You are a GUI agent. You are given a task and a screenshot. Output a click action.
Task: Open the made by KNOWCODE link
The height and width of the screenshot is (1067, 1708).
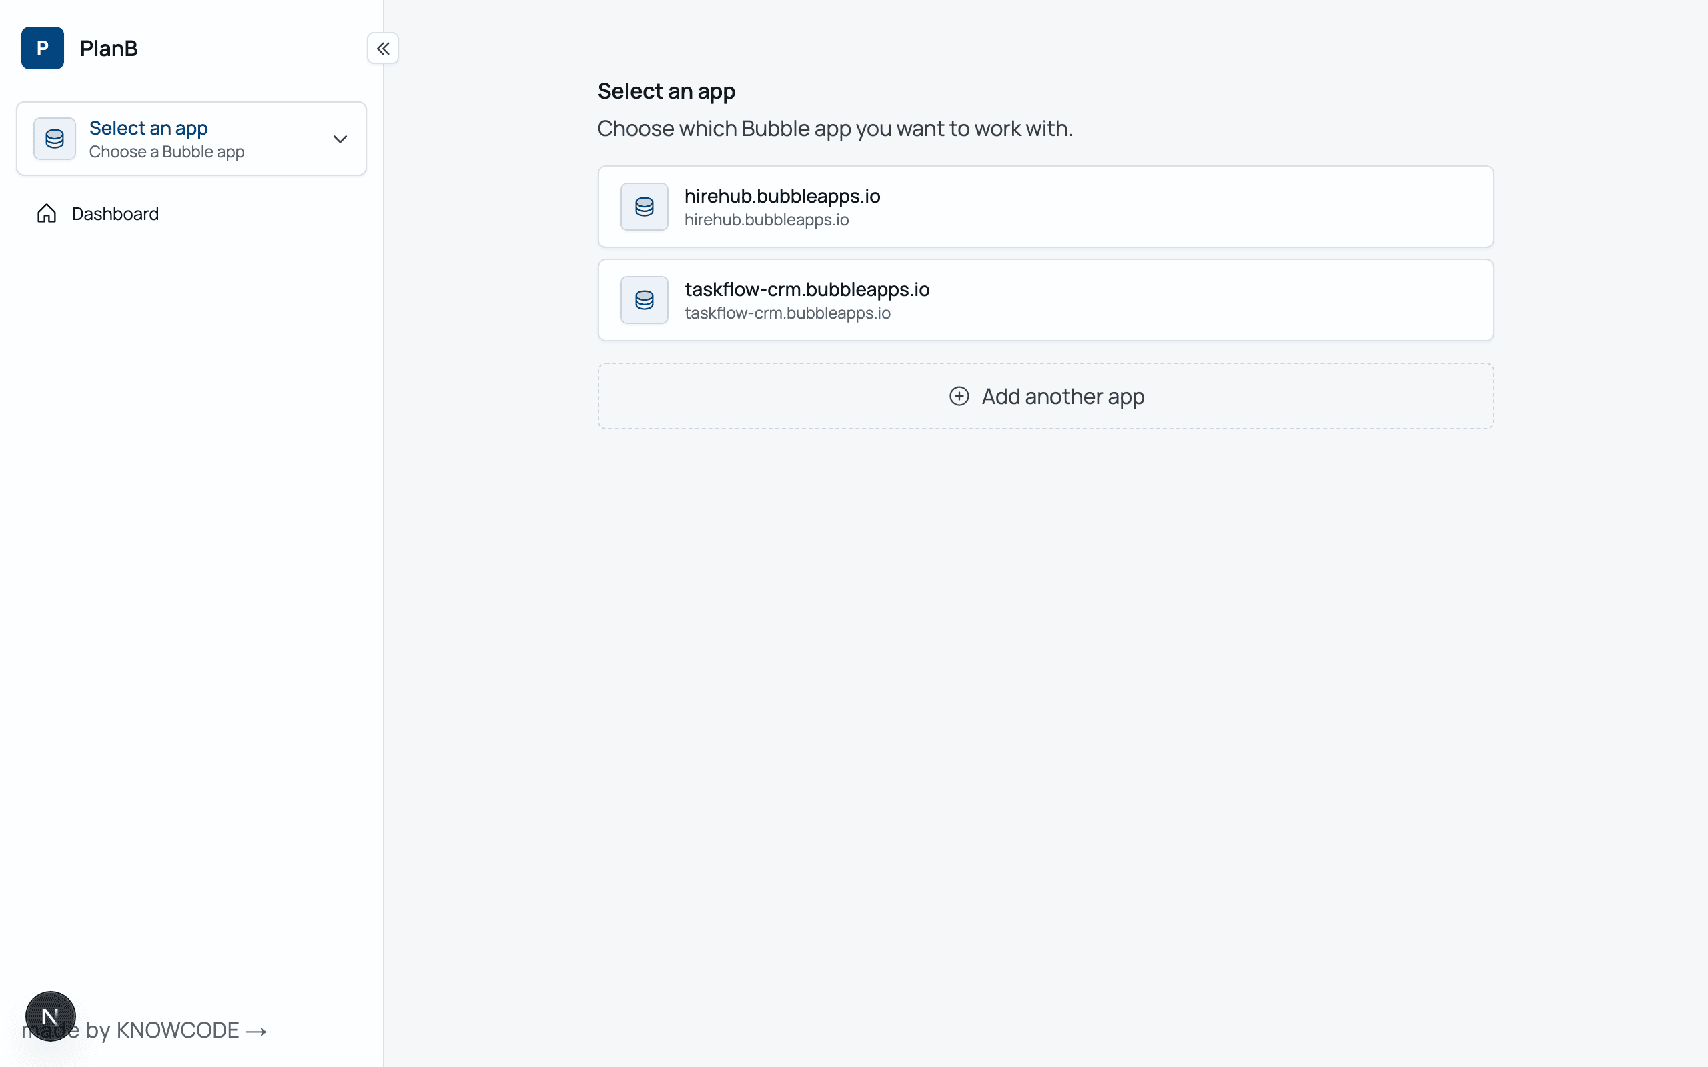click(x=144, y=1030)
